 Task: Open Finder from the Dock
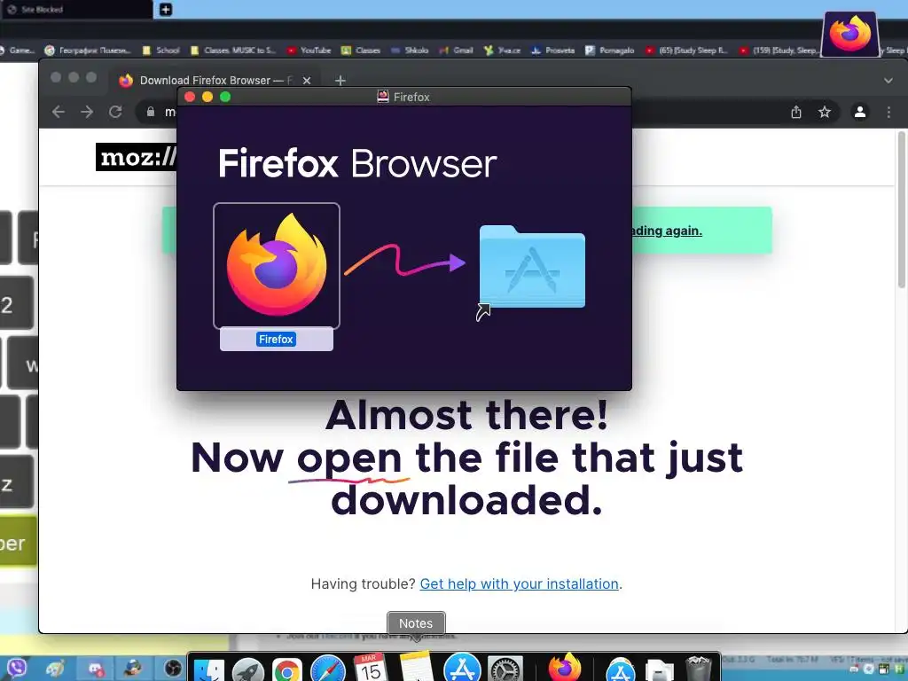[208, 669]
